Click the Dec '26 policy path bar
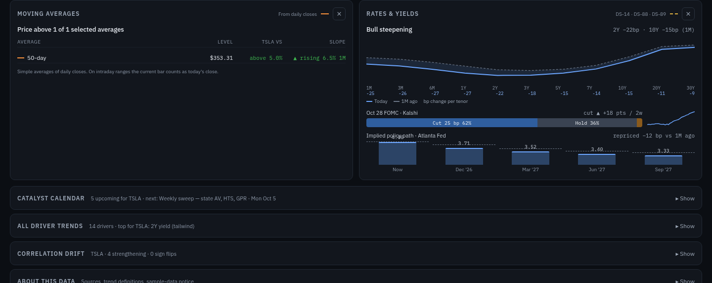 pyautogui.click(x=464, y=156)
